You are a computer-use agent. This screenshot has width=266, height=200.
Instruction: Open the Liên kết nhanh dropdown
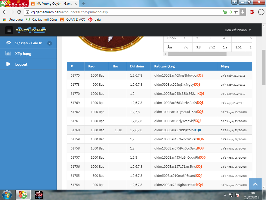[238, 30]
